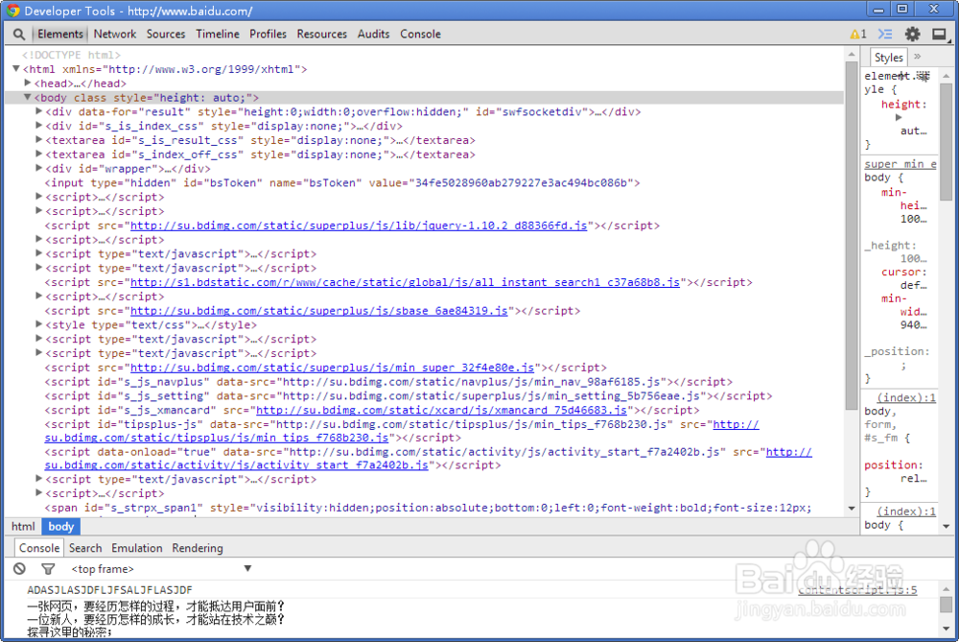Expand the s_index_off_css textarea node

tap(38, 153)
